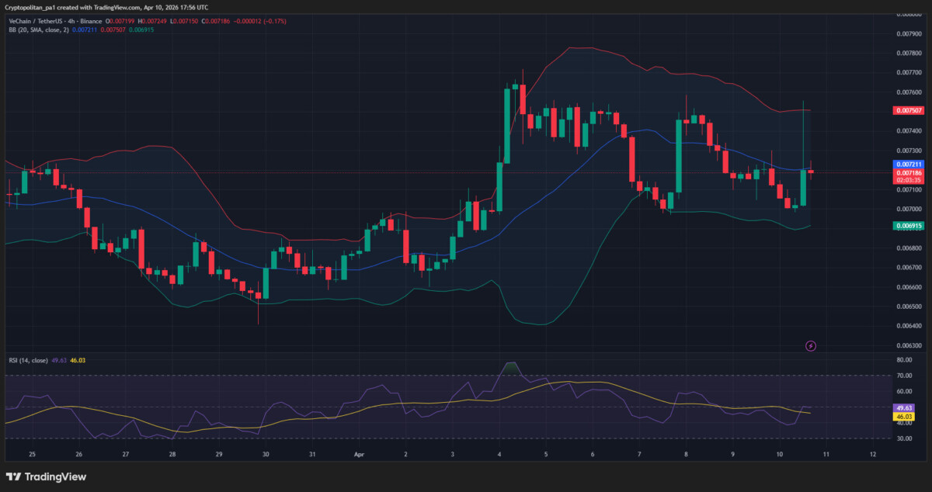Click the green 0.006915 lower band price tag

click(x=908, y=226)
